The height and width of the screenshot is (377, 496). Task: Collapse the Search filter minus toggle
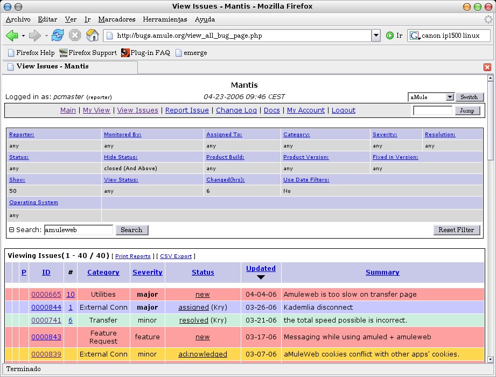click(x=11, y=230)
